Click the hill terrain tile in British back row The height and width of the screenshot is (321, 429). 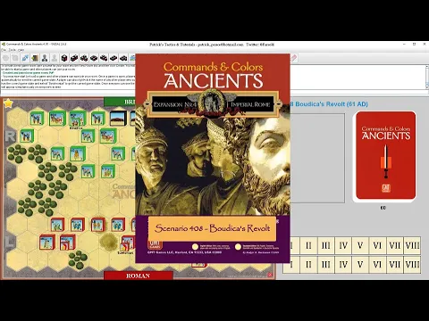click(117, 118)
